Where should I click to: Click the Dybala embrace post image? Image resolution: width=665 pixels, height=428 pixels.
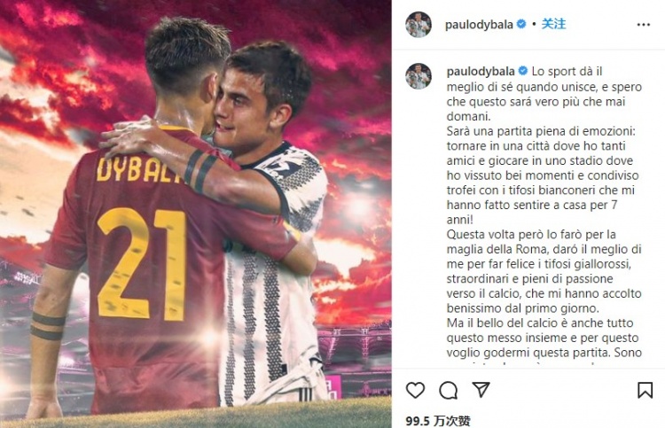pos(196,214)
